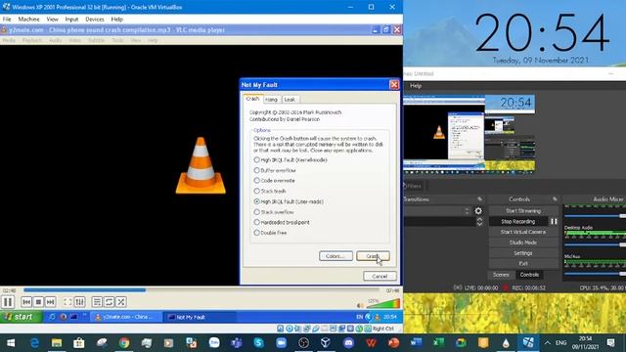The height and width of the screenshot is (352, 626).
Task: Toggle the VLC playlist icon
Action: 97,302
